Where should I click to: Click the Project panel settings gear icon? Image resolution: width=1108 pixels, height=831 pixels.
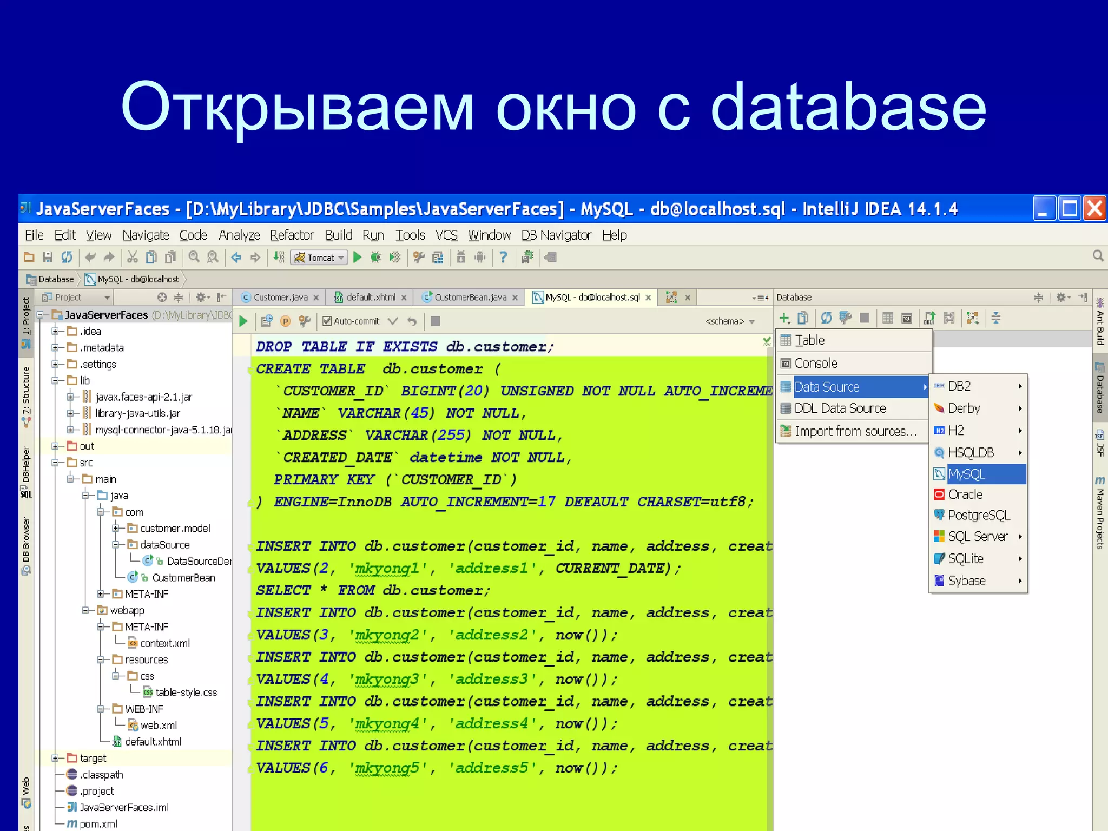tap(202, 297)
